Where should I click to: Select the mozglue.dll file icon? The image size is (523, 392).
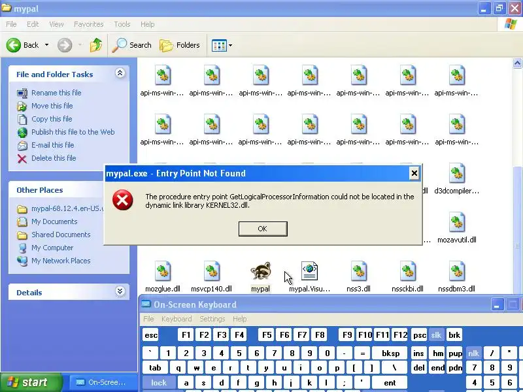click(x=163, y=270)
